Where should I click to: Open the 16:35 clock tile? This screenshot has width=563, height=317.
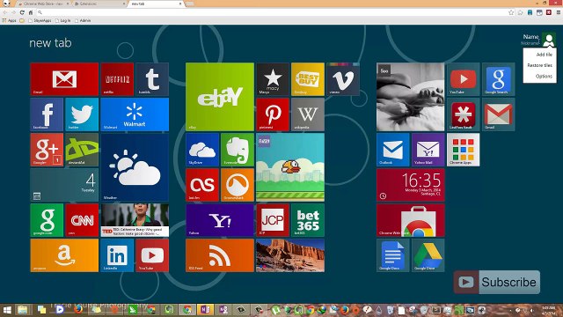(411, 185)
